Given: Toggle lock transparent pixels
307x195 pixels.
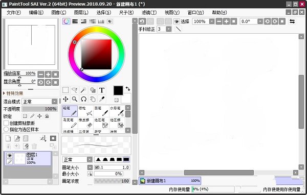Looking at the screenshot, I should 25,116.
